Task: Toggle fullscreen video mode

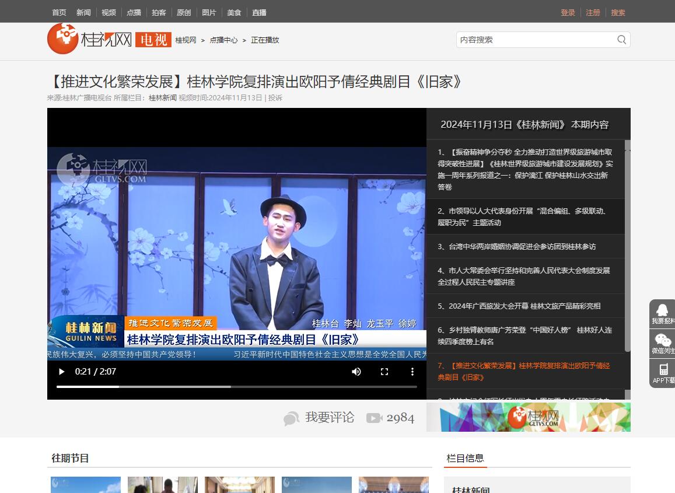Action: 384,372
